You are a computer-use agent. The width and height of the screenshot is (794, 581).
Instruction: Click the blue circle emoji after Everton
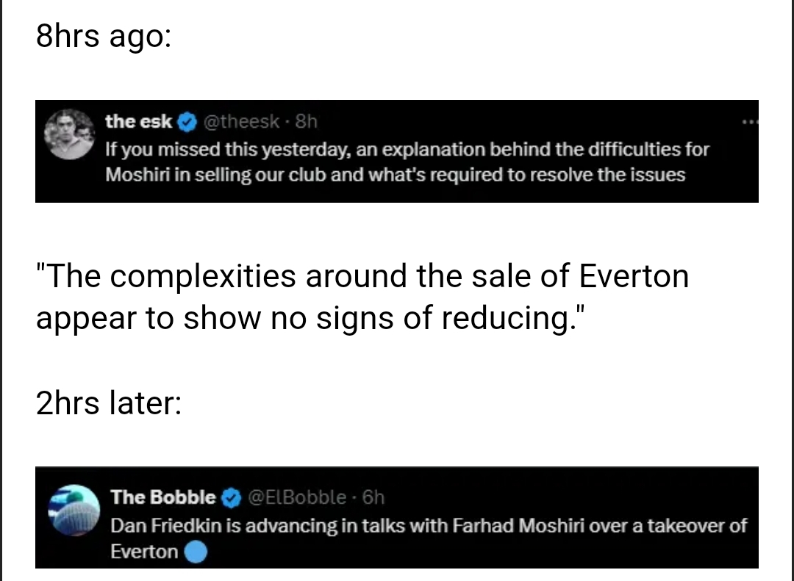pyautogui.click(x=195, y=552)
